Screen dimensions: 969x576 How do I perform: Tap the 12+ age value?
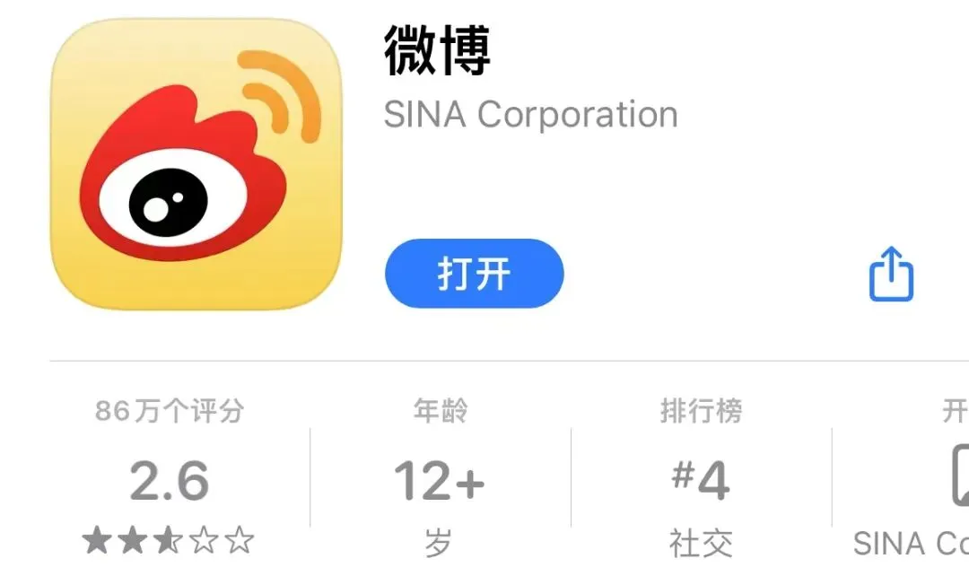pyautogui.click(x=440, y=481)
